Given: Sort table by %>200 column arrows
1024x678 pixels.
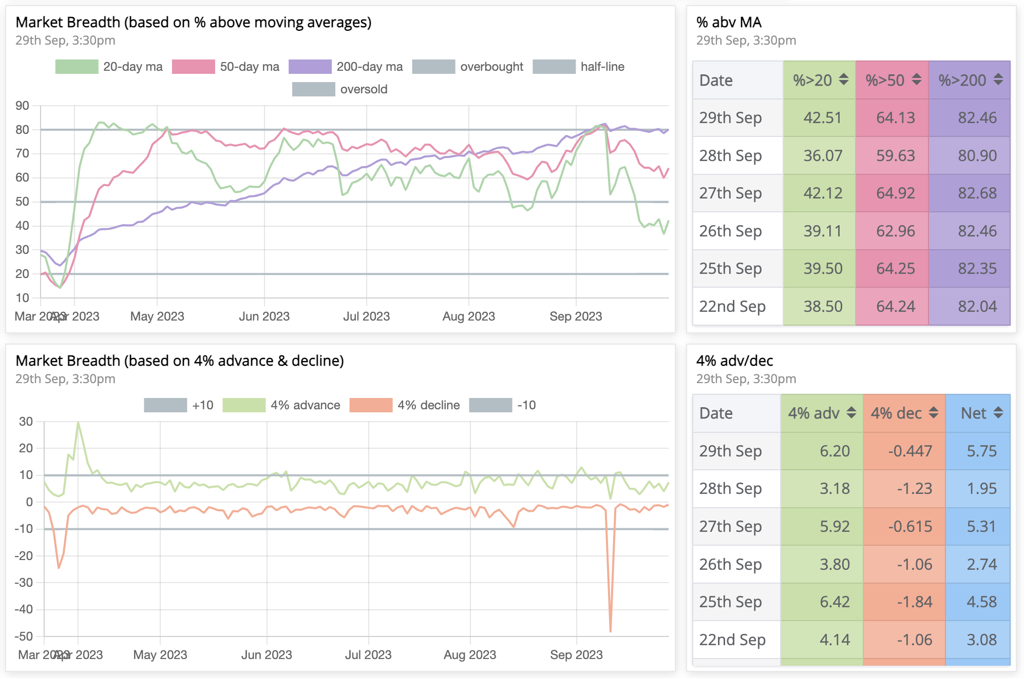Looking at the screenshot, I should tap(998, 79).
